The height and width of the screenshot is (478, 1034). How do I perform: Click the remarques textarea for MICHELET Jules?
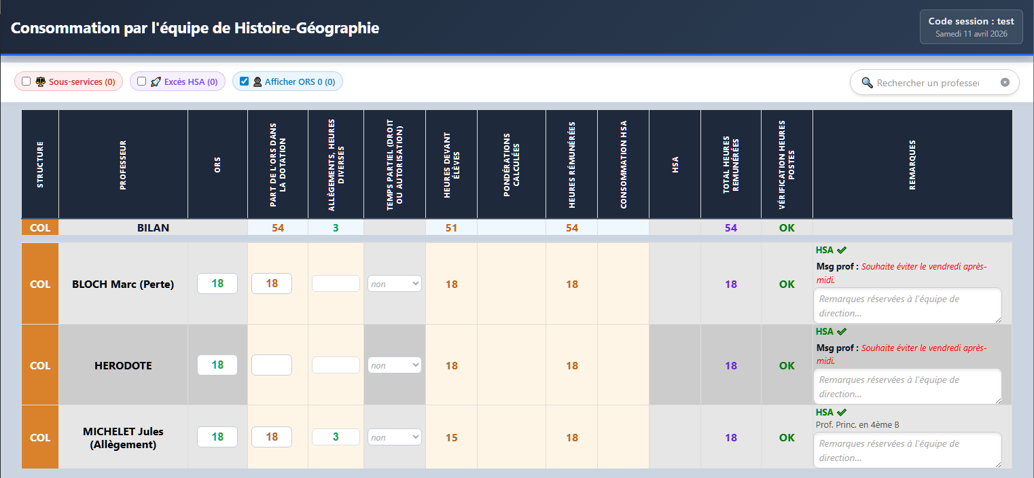908,450
